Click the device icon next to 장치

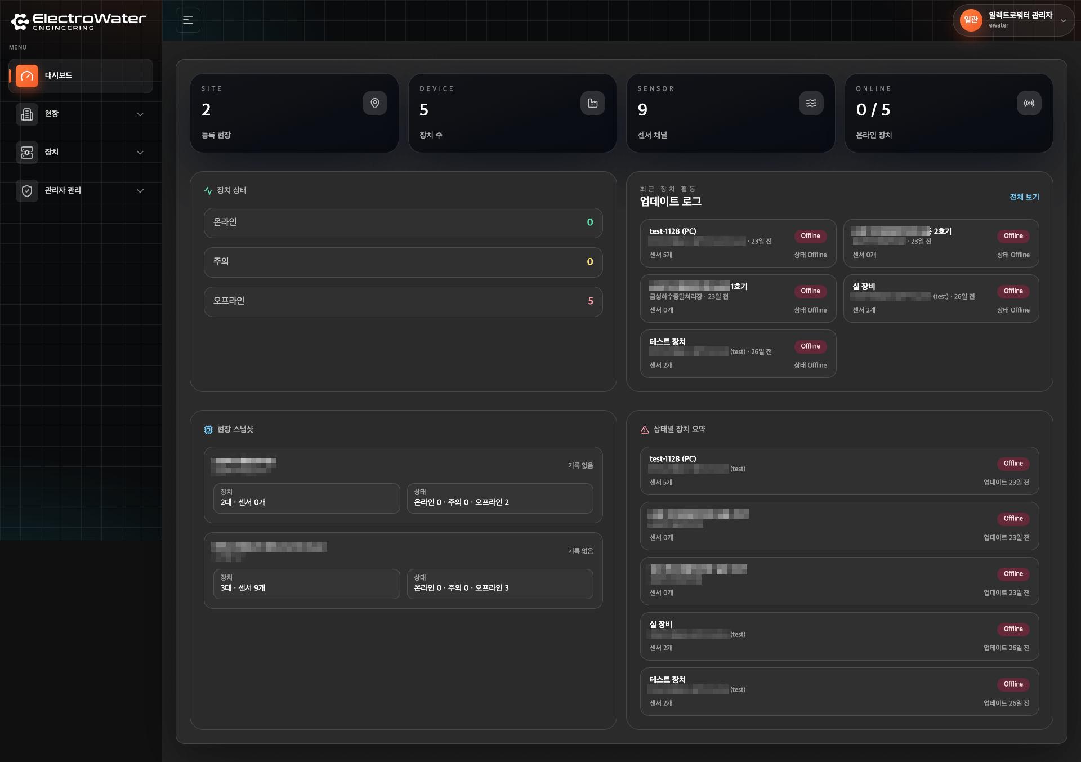tap(27, 152)
